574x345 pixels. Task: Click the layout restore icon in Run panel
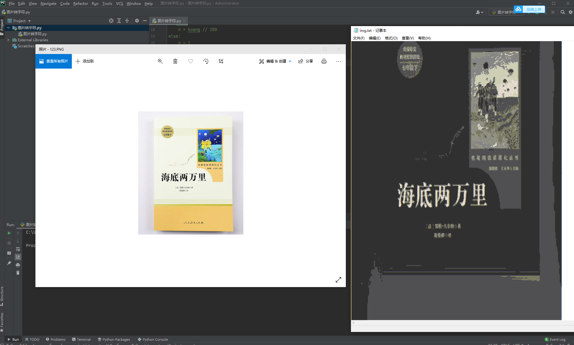[x=9, y=253]
